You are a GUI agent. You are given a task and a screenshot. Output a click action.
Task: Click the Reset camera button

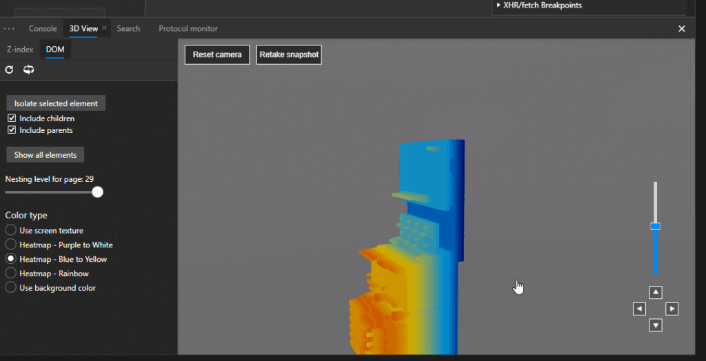(217, 55)
